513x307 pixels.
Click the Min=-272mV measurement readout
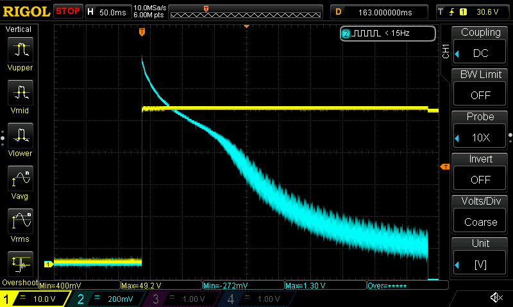[x=244, y=285]
